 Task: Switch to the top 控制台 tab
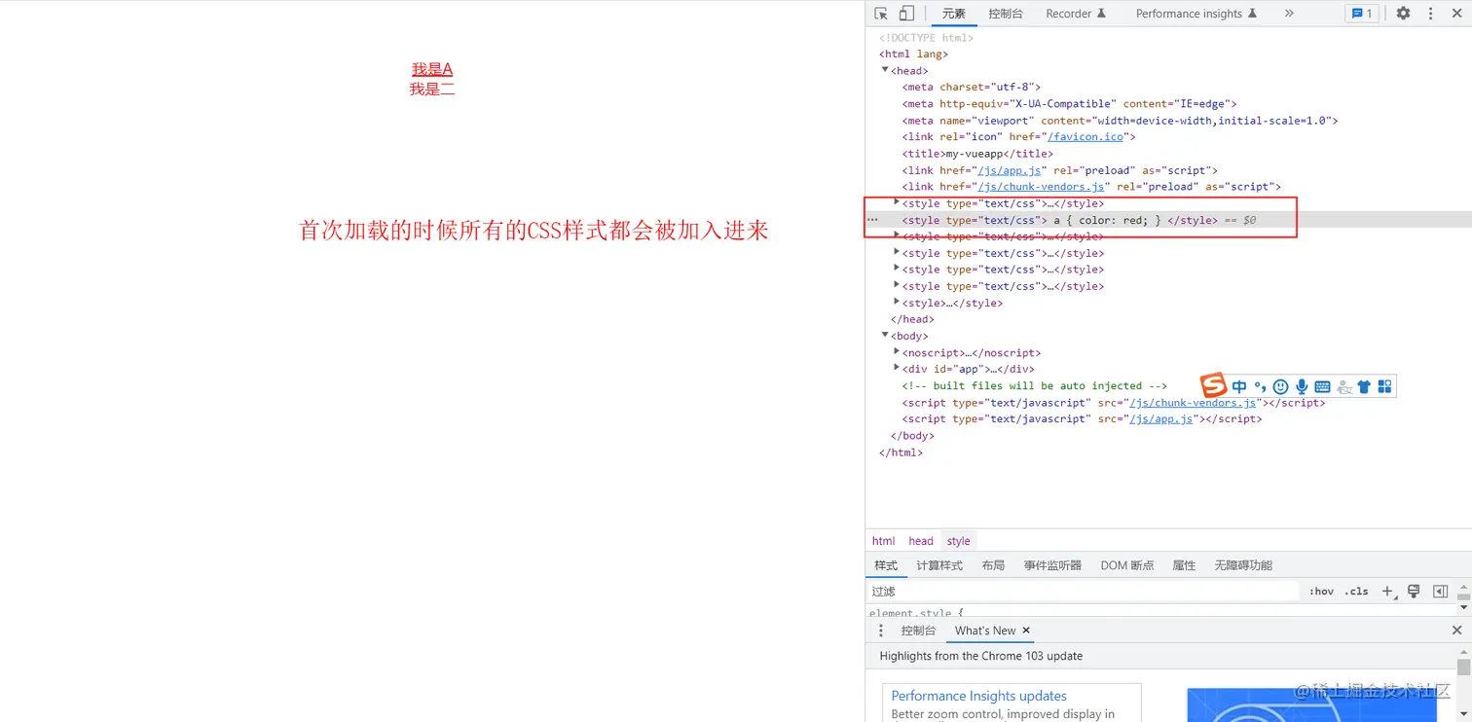point(1006,14)
